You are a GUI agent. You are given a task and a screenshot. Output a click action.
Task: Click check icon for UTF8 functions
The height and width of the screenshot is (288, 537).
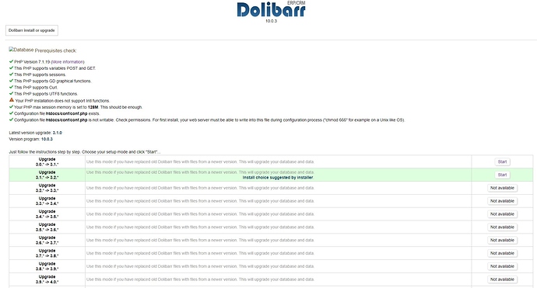[12, 93]
